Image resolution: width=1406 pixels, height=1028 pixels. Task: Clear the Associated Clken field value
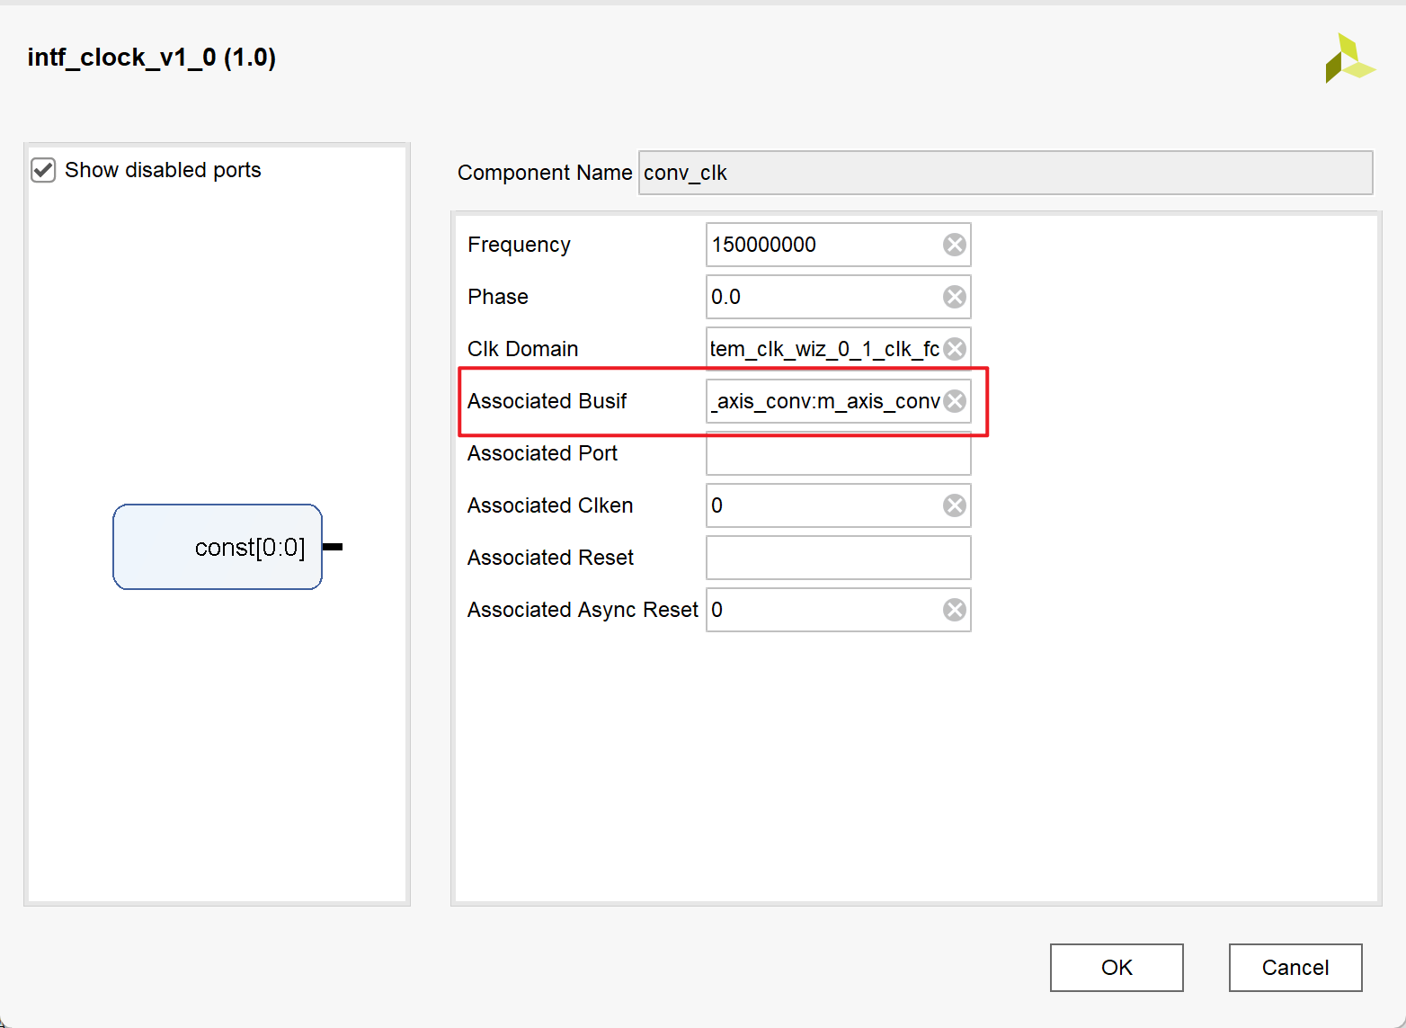point(955,505)
